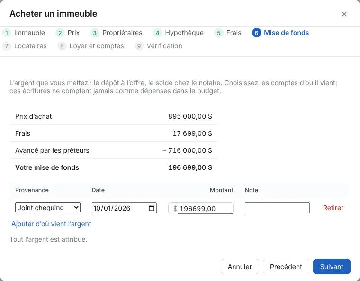Viewport: 360px width, 281px height.
Task: Click the Note column header
Action: (251, 190)
